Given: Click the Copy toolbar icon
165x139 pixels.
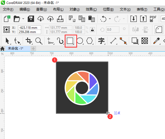Looking at the screenshot, I should click(x=82, y=19).
